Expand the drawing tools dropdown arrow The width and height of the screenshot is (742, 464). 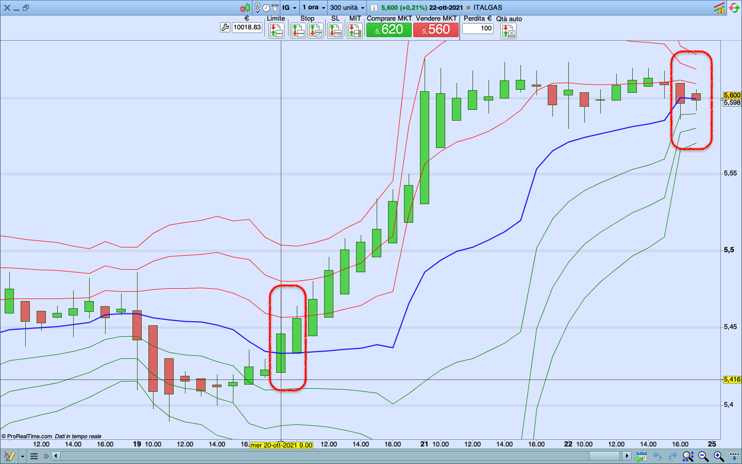[22, 456]
